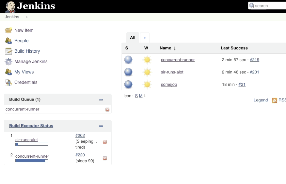Open last success build #201

tap(254, 72)
